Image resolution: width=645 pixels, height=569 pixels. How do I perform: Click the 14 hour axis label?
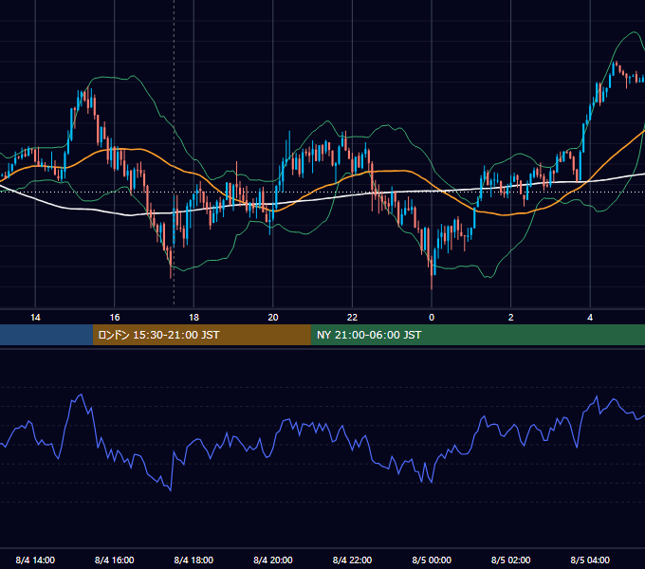[x=35, y=318]
